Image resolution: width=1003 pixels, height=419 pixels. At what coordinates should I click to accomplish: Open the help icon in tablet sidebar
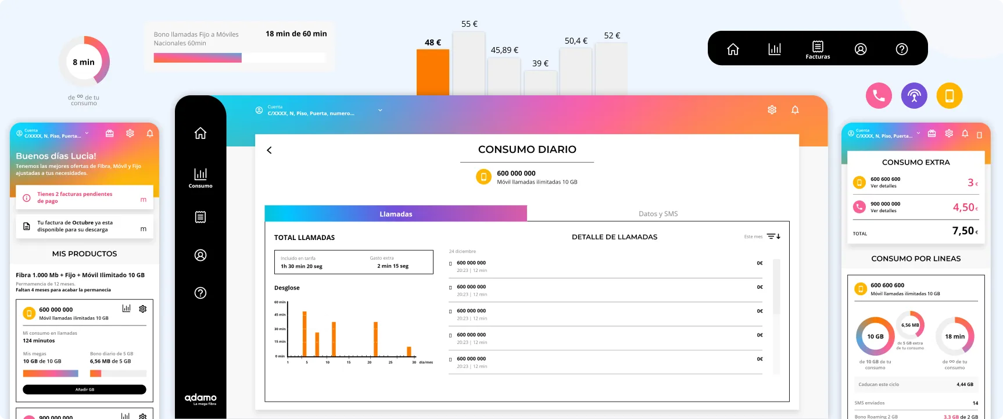(200, 293)
